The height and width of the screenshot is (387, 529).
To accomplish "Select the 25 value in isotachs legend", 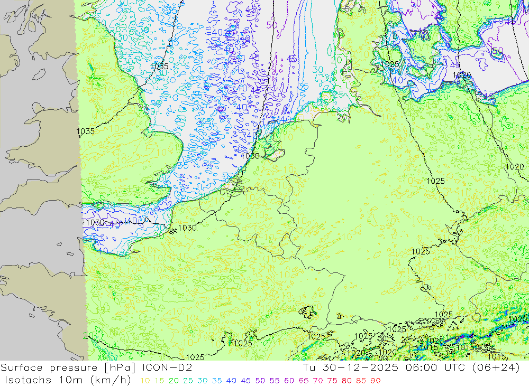I will click(x=188, y=381).
